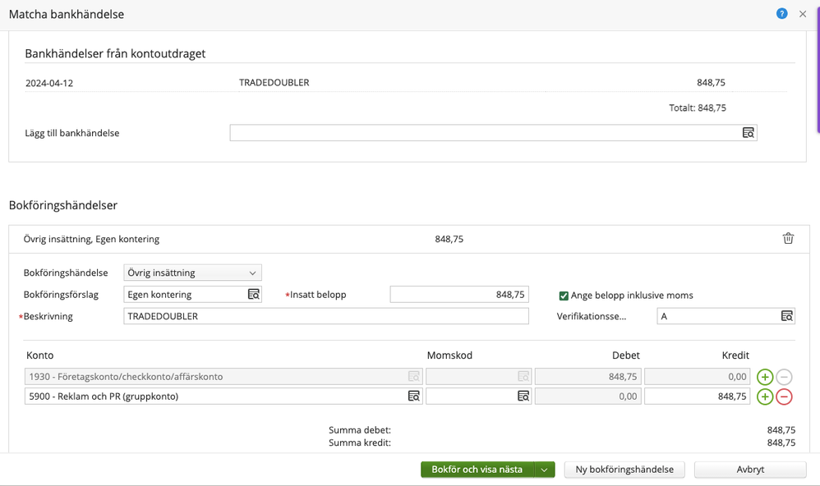Click Ny bokföringshändelse button
Viewport: 820px width, 486px height.
point(624,470)
